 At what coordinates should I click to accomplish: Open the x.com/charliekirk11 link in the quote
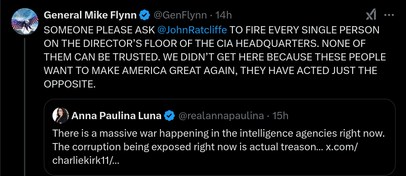coord(205,154)
